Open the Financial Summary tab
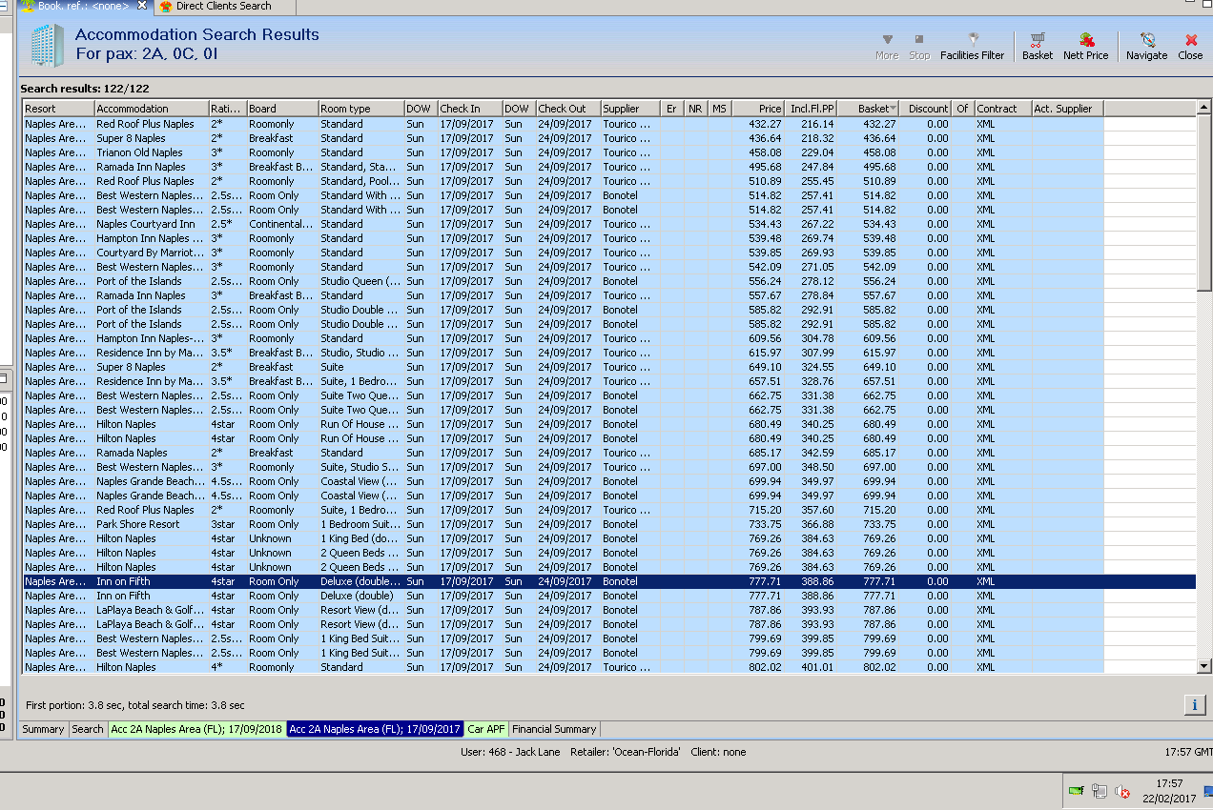The width and height of the screenshot is (1213, 810). [x=554, y=729]
